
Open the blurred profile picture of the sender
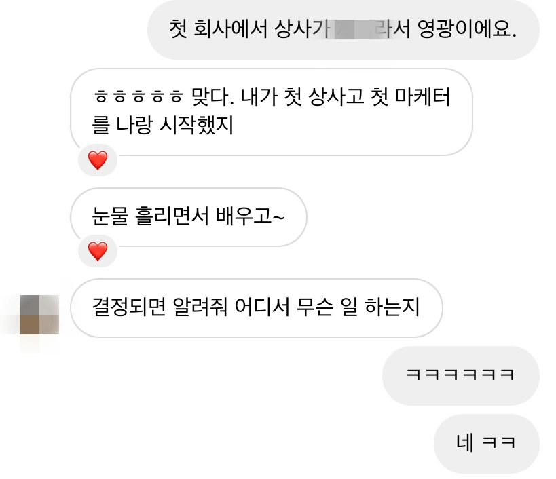(x=39, y=315)
